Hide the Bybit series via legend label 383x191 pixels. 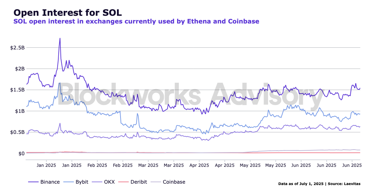[82, 182]
